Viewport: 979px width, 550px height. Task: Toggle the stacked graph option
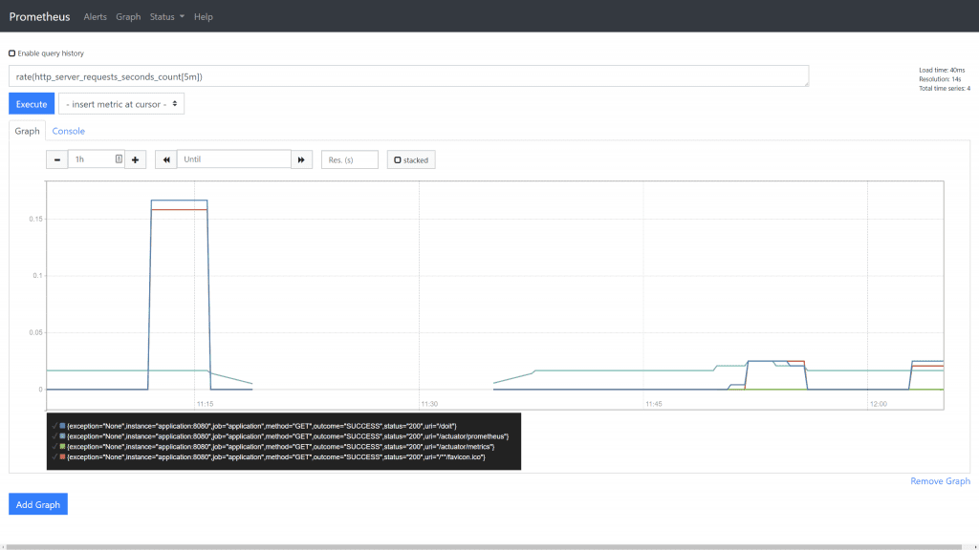[x=411, y=159]
